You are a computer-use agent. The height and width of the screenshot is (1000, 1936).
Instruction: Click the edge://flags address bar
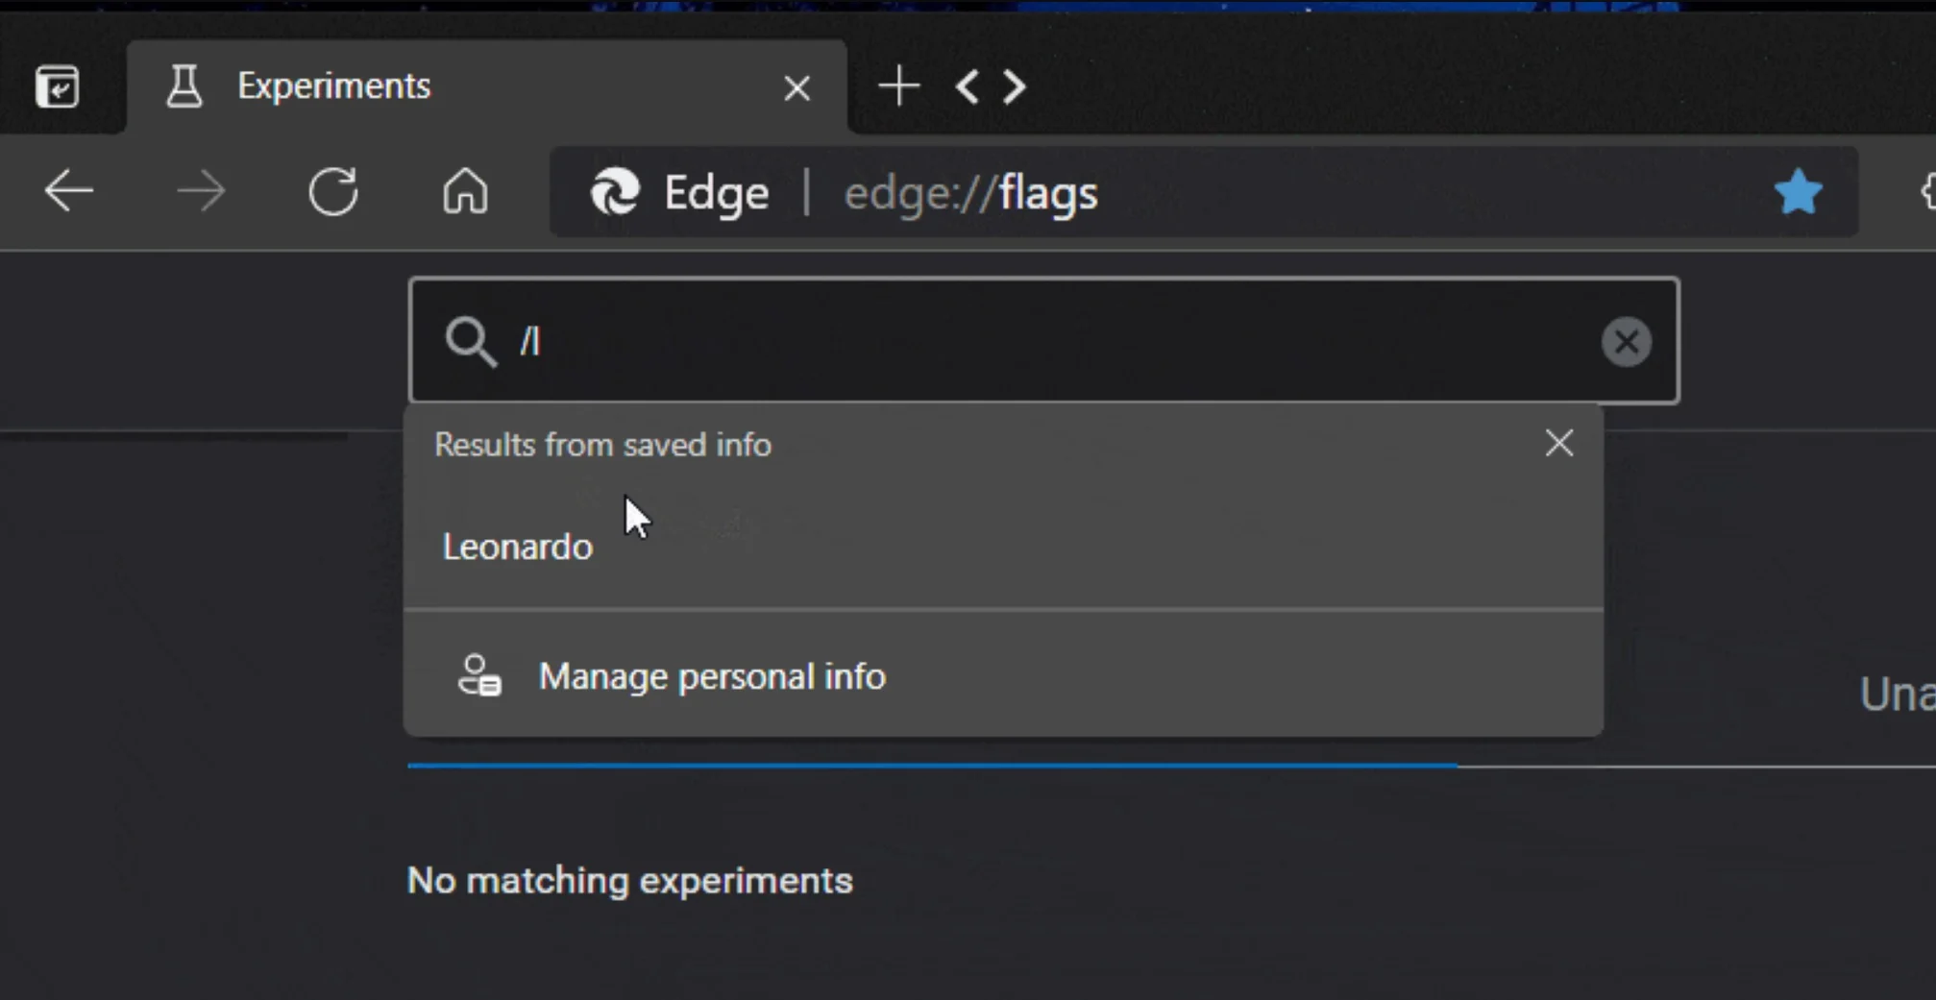(x=1249, y=193)
